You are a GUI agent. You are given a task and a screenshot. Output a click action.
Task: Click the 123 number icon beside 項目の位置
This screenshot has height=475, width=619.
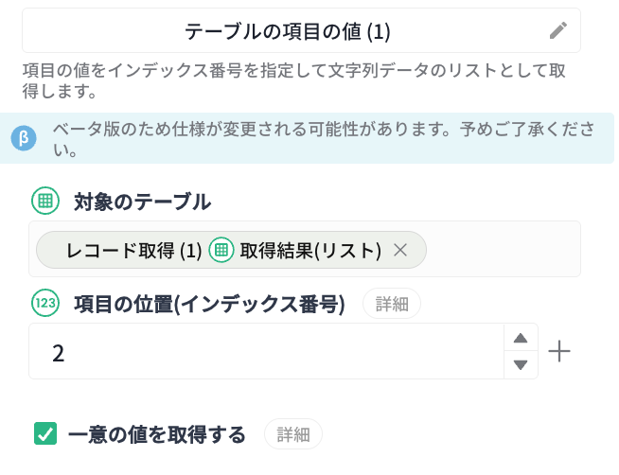(x=44, y=303)
